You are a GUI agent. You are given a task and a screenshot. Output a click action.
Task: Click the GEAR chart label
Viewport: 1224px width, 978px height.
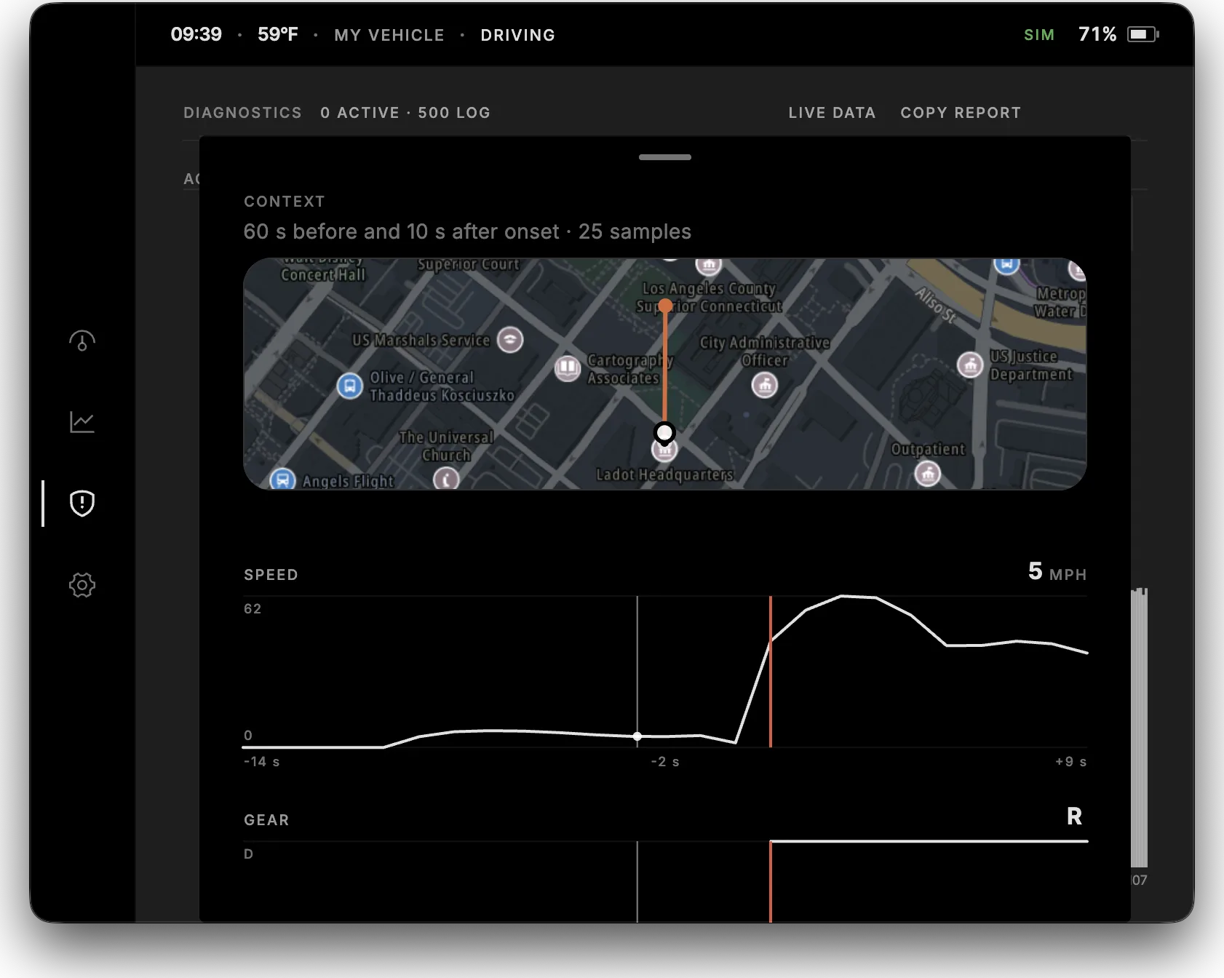click(266, 820)
